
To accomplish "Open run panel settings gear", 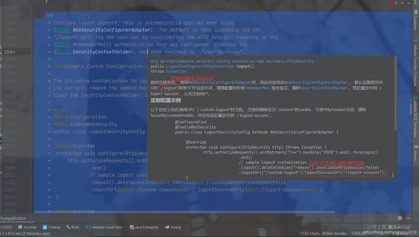I will click(x=400, y=218).
